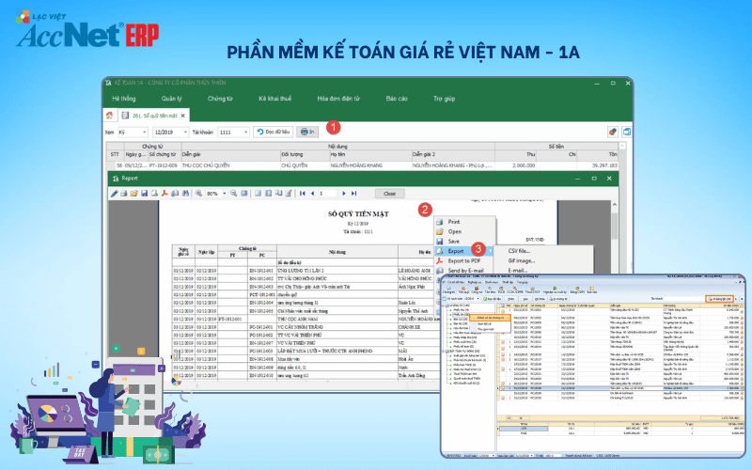Viewport: 752px width, 470px height.
Task: Click the search field in small window
Action: pos(682,299)
